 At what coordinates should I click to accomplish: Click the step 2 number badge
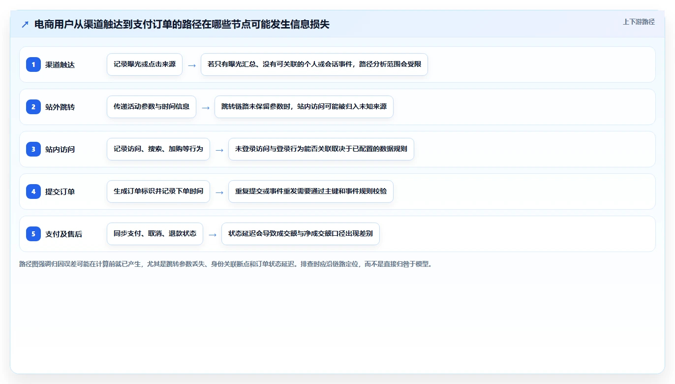coord(33,107)
